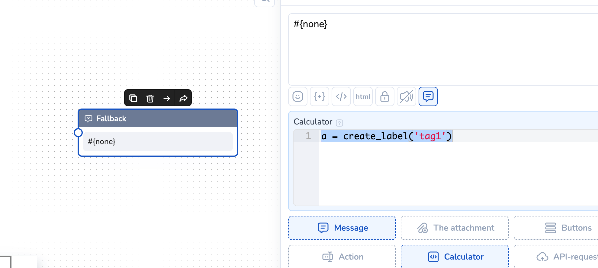Viewport: 598px width, 268px height.
Task: Click the code brackets icon
Action: [341, 96]
